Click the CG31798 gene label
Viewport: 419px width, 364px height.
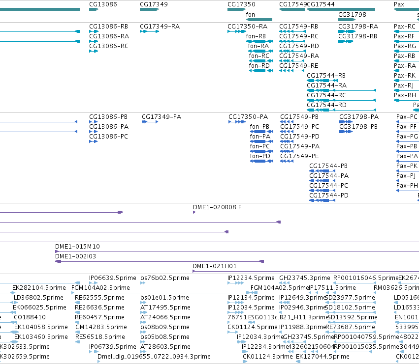[352, 15]
